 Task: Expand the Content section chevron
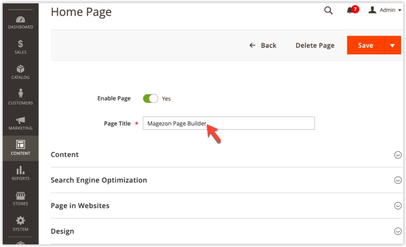[398, 155]
